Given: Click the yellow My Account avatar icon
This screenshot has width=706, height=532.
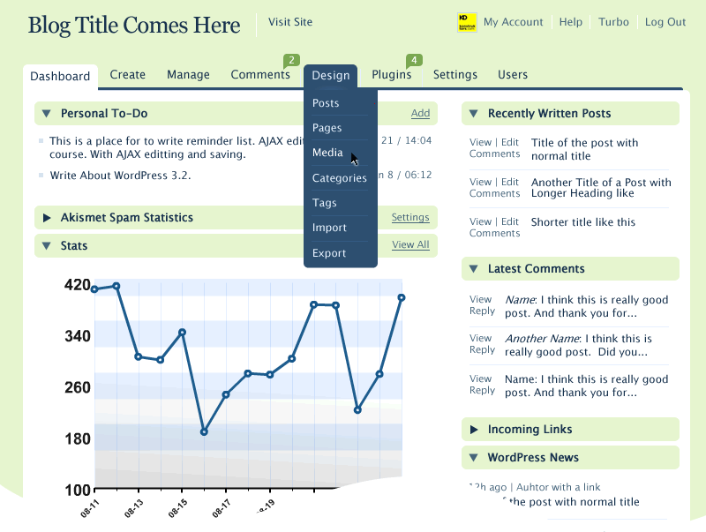Looking at the screenshot, I should pos(467,22).
